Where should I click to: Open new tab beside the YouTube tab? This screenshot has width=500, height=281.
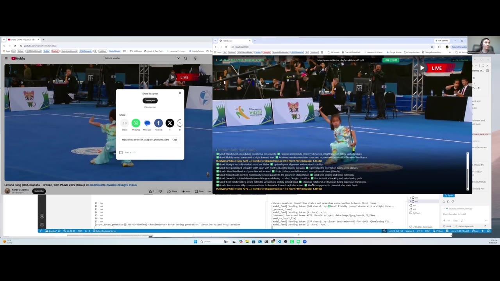pos(43,39)
